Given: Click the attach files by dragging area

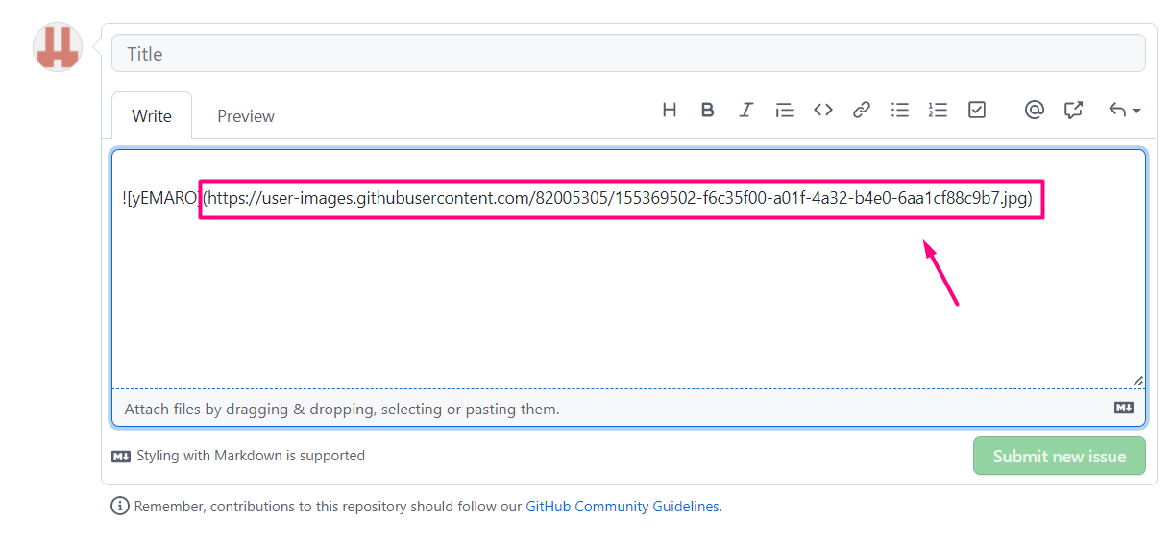Looking at the screenshot, I should tap(628, 409).
